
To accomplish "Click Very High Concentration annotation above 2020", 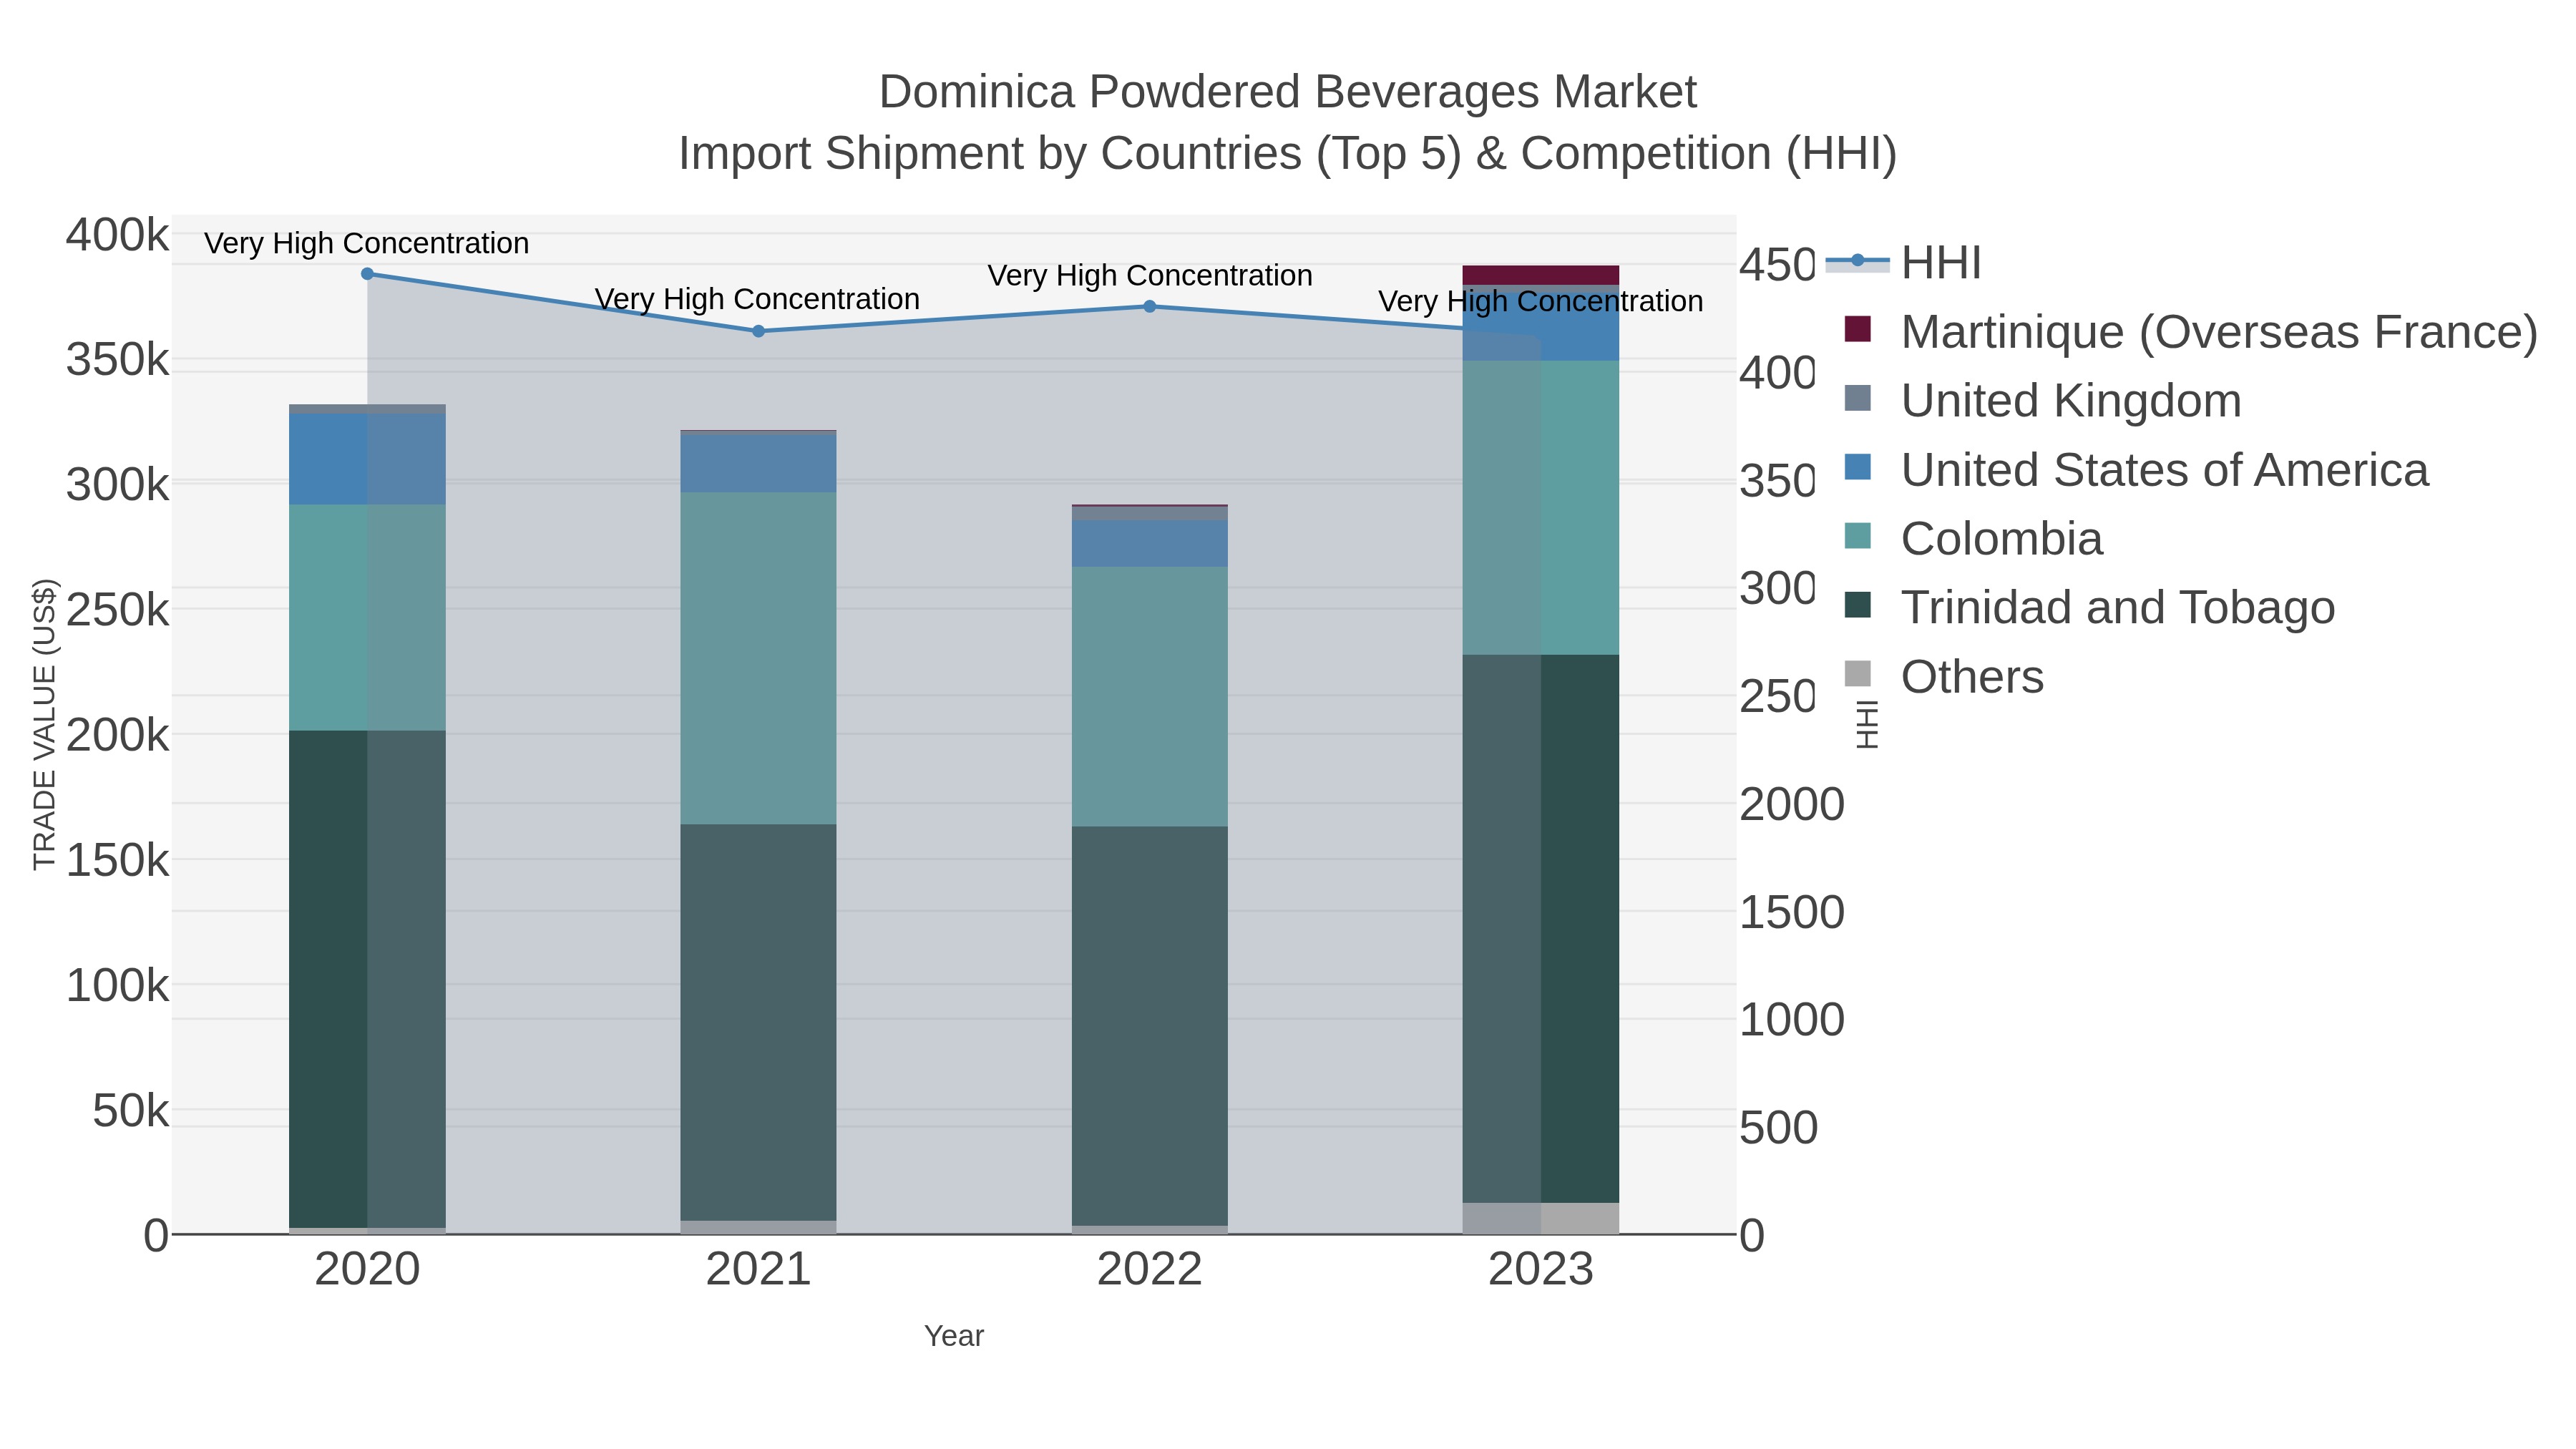I will click(367, 243).
